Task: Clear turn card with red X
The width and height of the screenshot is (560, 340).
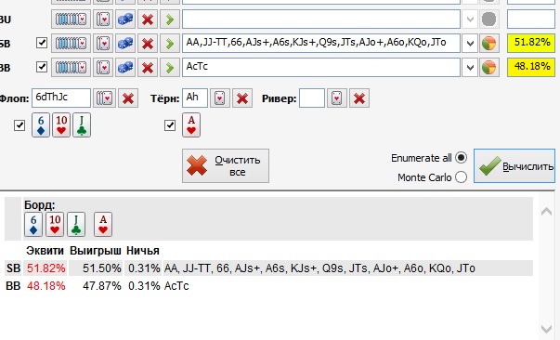Action: (x=242, y=98)
